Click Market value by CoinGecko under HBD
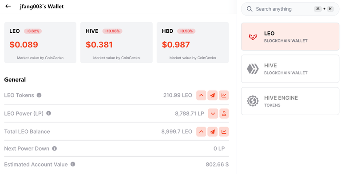Viewport: 341px width, 174px height. click(193, 58)
